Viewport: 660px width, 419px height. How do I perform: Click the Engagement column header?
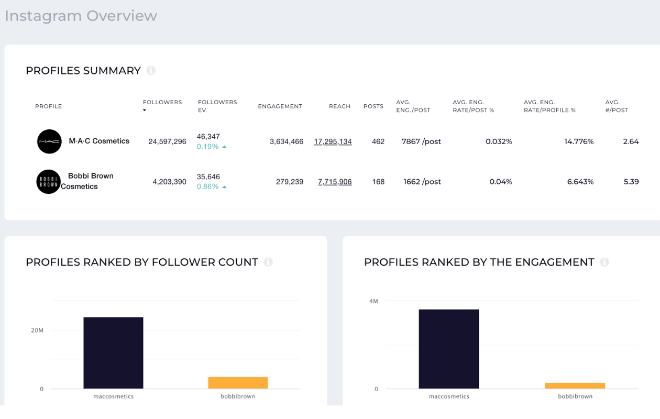pyautogui.click(x=280, y=106)
